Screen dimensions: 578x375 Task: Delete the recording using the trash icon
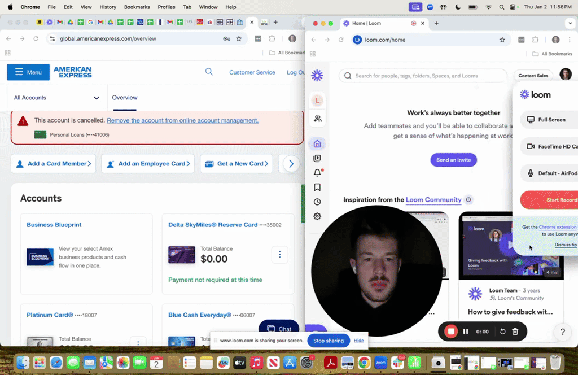coord(514,332)
